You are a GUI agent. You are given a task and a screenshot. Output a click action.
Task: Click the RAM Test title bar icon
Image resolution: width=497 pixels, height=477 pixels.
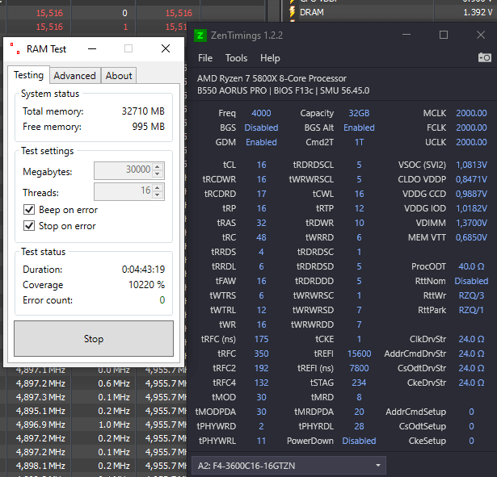(x=14, y=48)
